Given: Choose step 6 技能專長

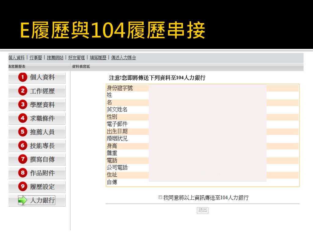Looking at the screenshot, I should tap(37, 146).
